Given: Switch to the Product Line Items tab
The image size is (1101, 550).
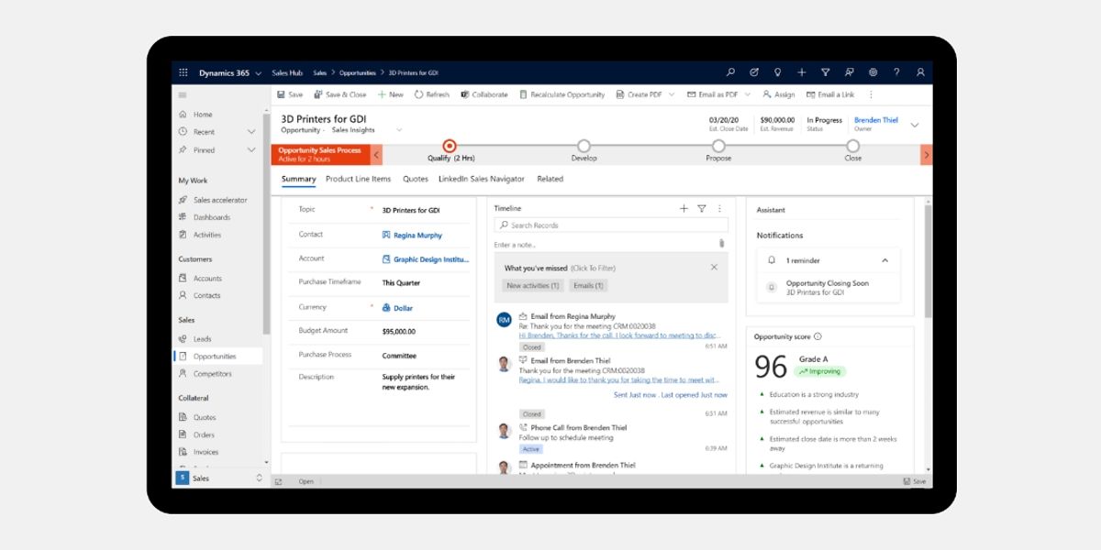Looking at the screenshot, I should click(358, 180).
